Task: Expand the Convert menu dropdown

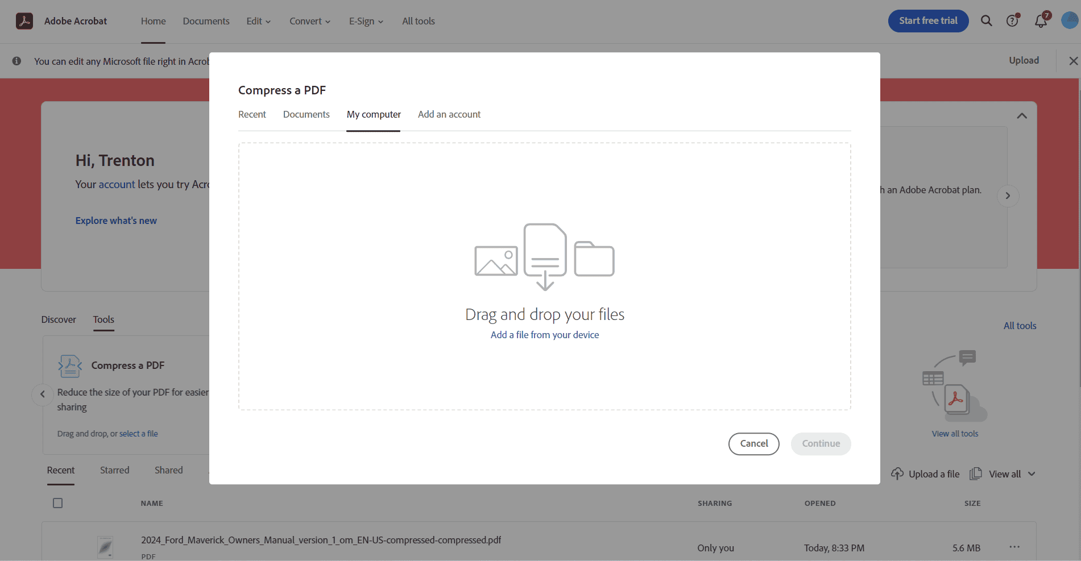Action: [x=310, y=21]
